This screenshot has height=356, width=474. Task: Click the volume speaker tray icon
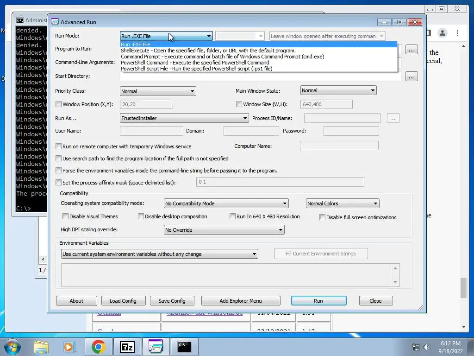427,347
